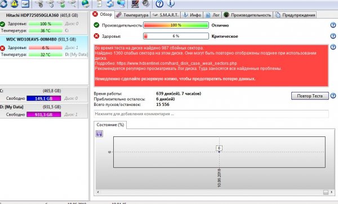Click the refresh disk info toolbar icon
Image resolution: width=338 pixels, height=204 pixels.
point(3,4)
